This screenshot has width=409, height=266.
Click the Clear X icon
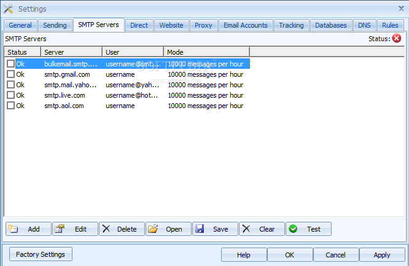point(246,229)
